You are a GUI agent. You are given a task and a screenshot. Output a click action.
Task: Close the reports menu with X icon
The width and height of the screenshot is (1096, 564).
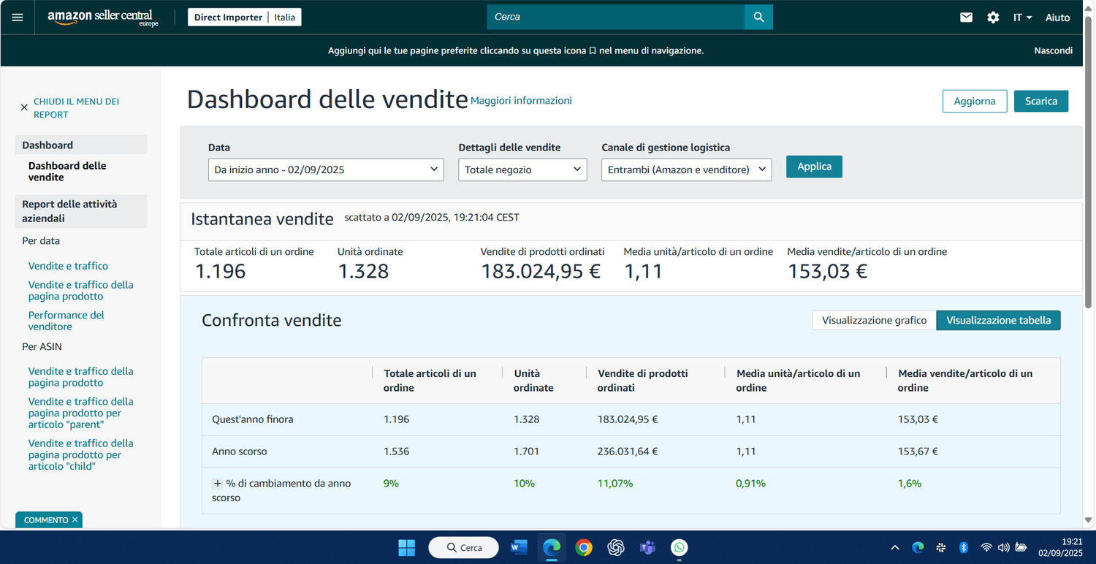[24, 107]
